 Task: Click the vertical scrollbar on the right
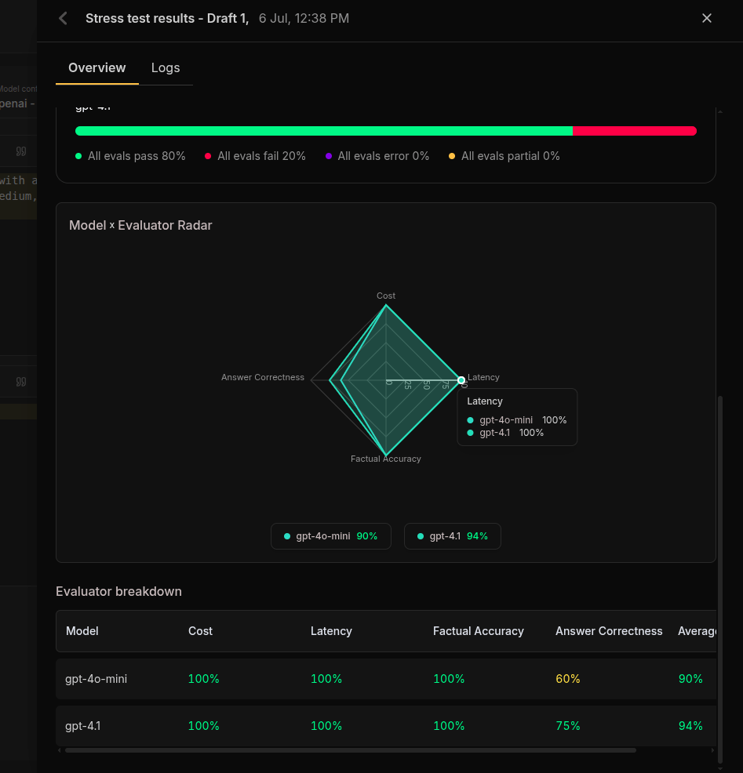coord(720,579)
